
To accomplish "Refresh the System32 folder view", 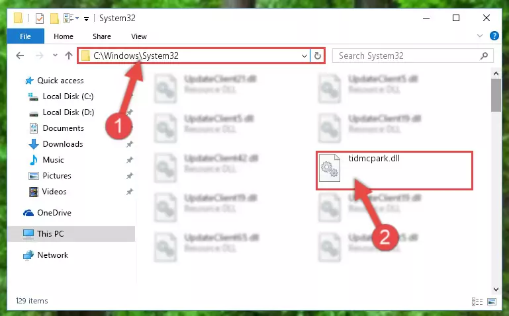I will tap(318, 56).
